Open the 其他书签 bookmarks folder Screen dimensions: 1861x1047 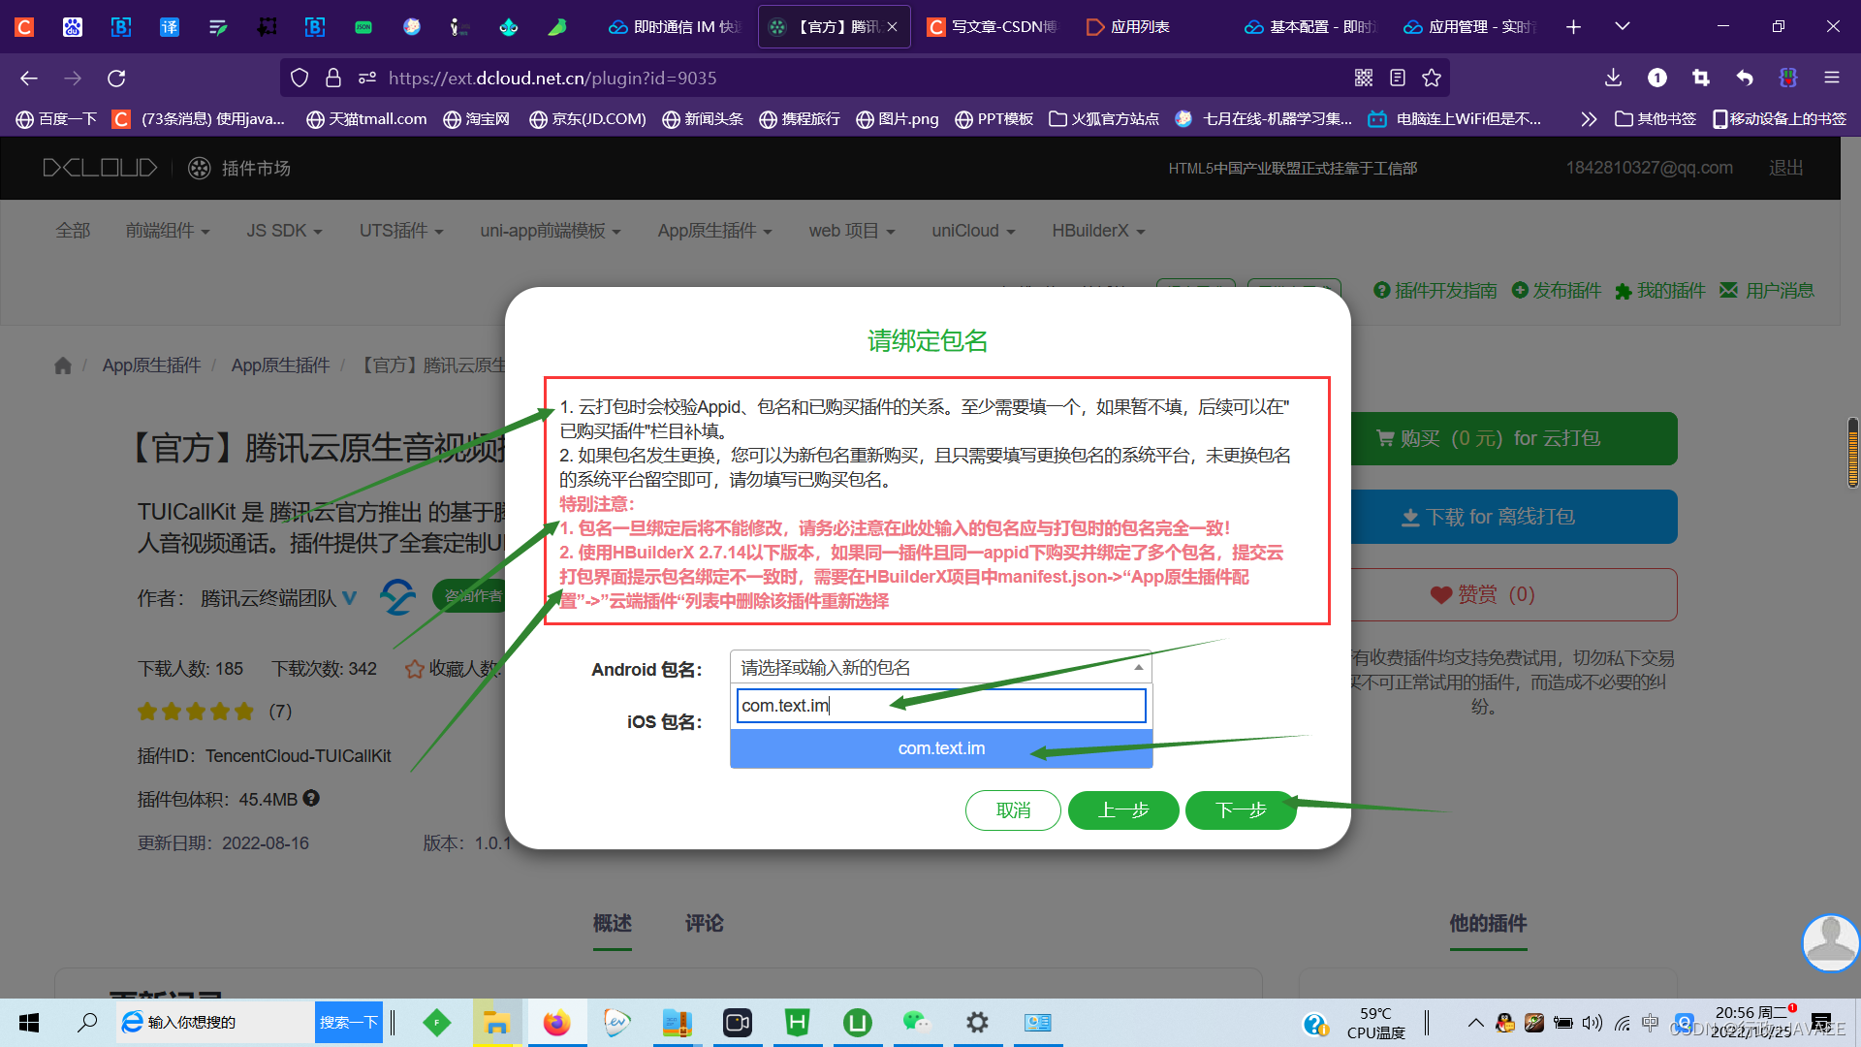point(1656,118)
